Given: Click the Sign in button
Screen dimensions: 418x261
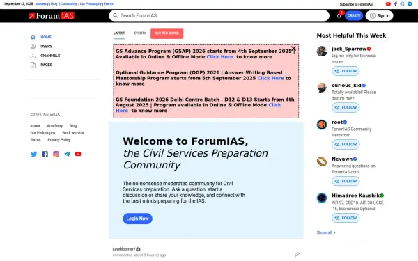Looking at the screenshot, I should tap(380, 16).
